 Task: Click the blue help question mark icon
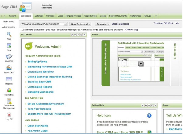[149, 115]
